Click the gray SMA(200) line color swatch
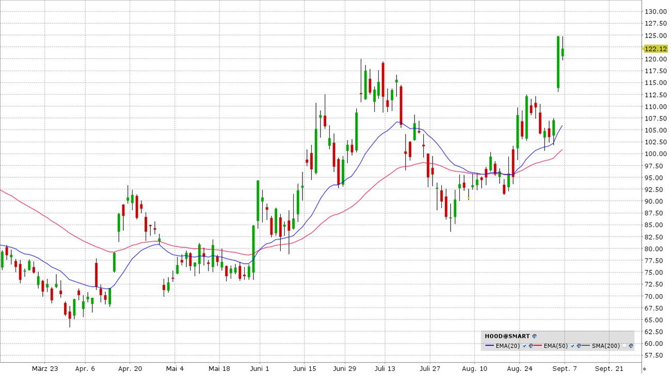 coord(585,346)
